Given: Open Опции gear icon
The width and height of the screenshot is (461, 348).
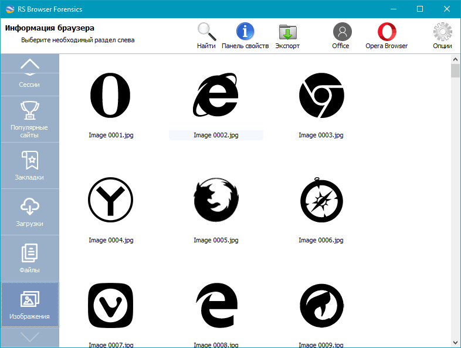Looking at the screenshot, I should [x=442, y=32].
